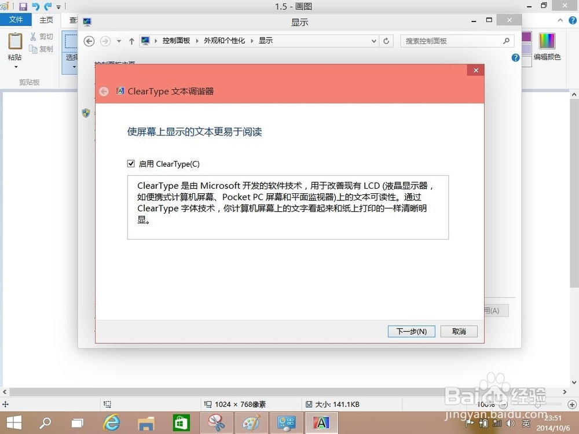The width and height of the screenshot is (579, 434).
Task: Switch to the 主页 ribbon tab
Action: tap(46, 20)
